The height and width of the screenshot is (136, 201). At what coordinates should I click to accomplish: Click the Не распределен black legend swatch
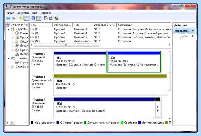click(x=32, y=123)
